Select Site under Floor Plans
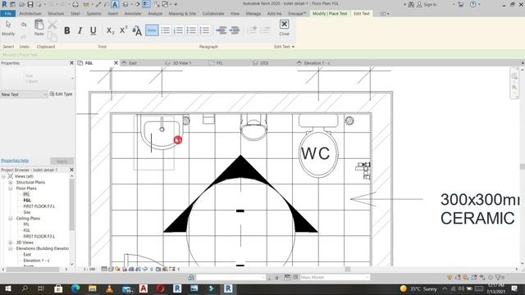 tap(27, 212)
